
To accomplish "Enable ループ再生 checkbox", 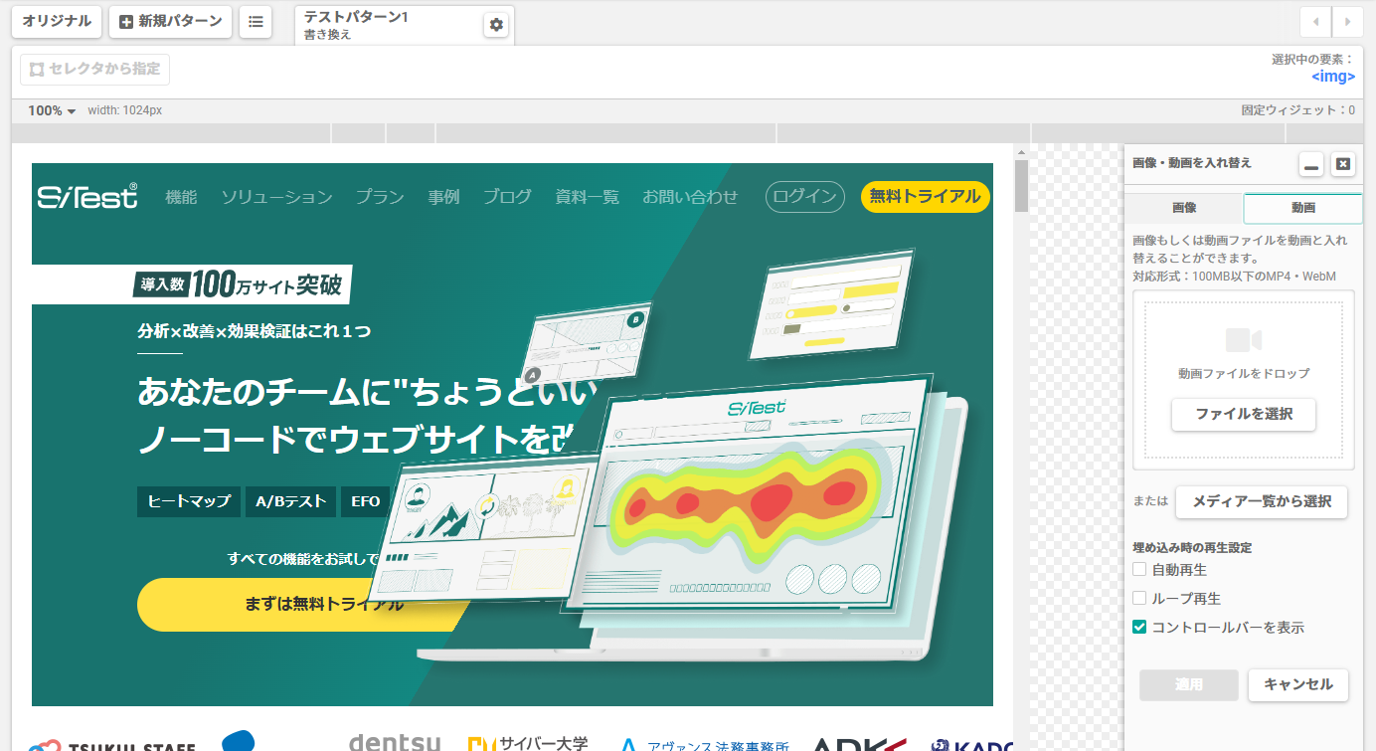I will click(1139, 598).
